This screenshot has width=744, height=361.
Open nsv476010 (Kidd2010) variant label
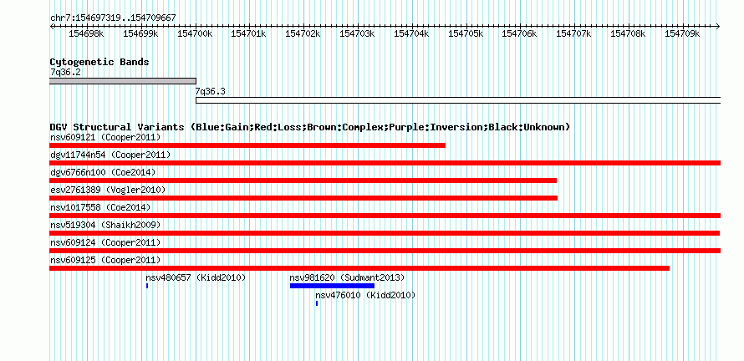coord(365,295)
